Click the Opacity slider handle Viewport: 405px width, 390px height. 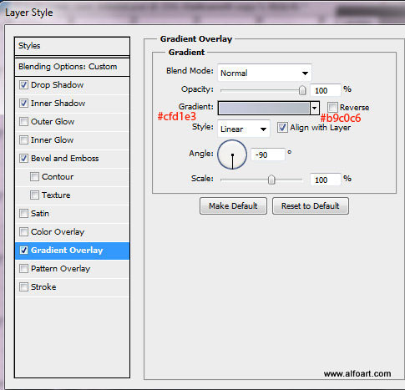(302, 90)
